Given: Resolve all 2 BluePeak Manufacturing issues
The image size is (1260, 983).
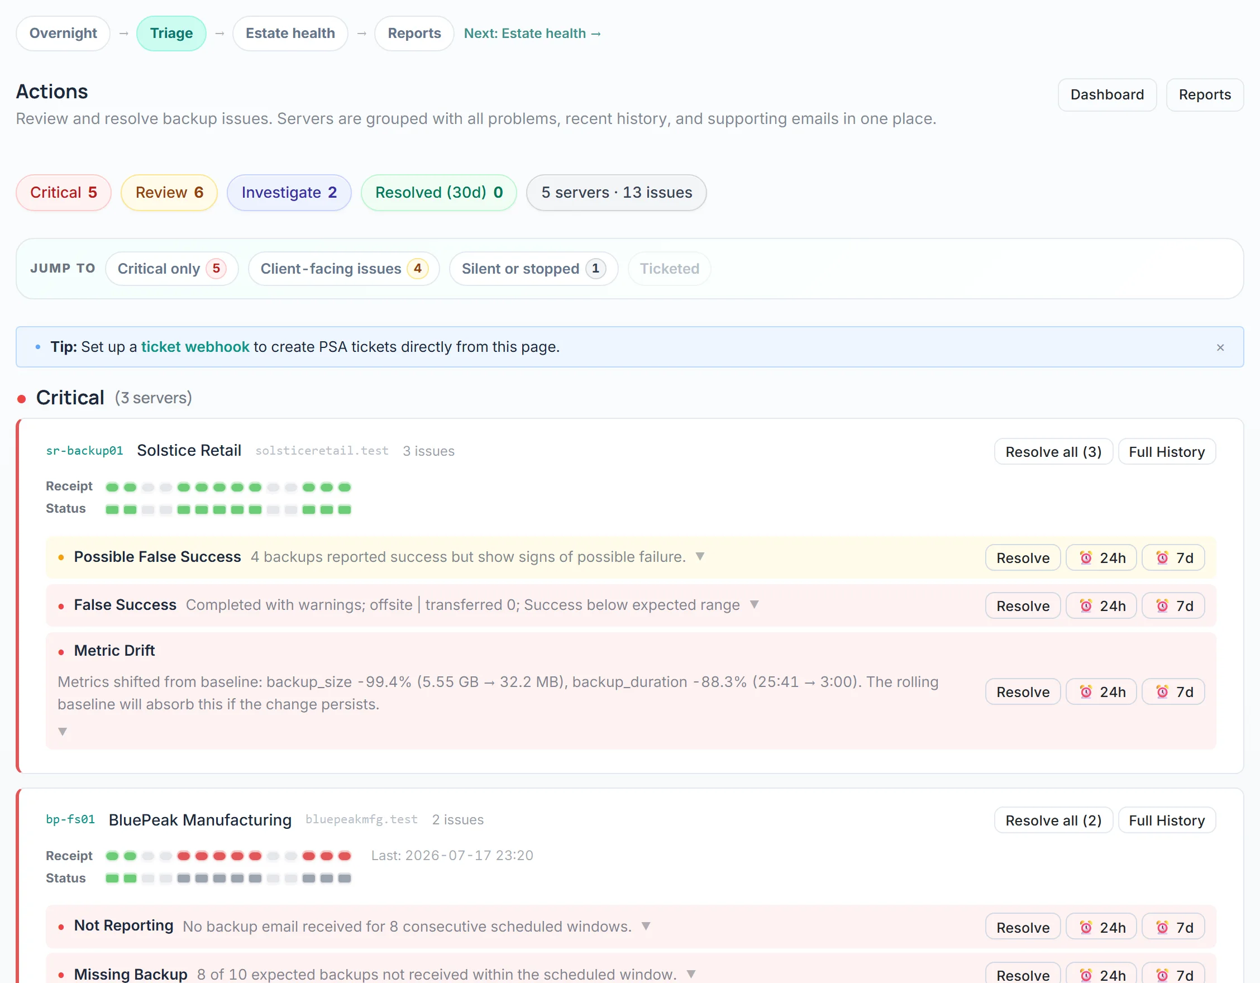Looking at the screenshot, I should pos(1053,820).
